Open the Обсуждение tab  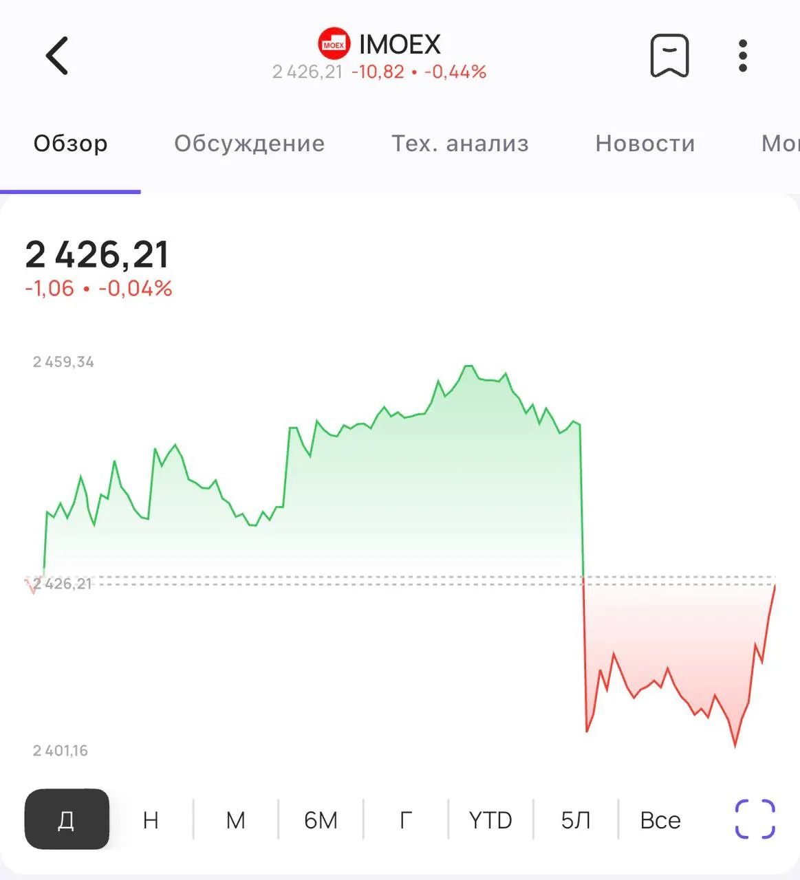coord(250,144)
